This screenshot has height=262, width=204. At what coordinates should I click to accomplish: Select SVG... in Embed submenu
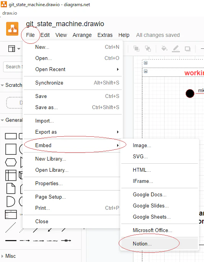pyautogui.click(x=160, y=157)
